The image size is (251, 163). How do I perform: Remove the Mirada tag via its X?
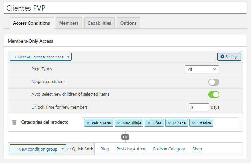click(169, 123)
